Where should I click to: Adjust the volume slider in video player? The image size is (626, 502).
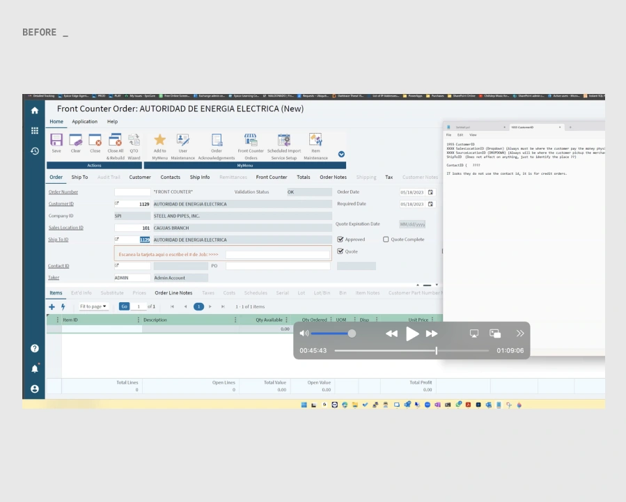[x=334, y=334]
